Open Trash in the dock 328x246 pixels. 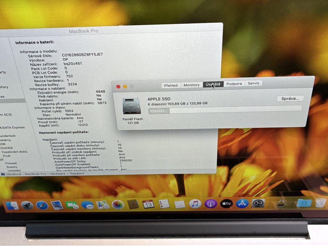point(321,203)
